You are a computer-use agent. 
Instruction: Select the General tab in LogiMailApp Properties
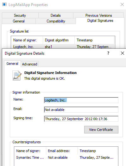click(19, 21)
